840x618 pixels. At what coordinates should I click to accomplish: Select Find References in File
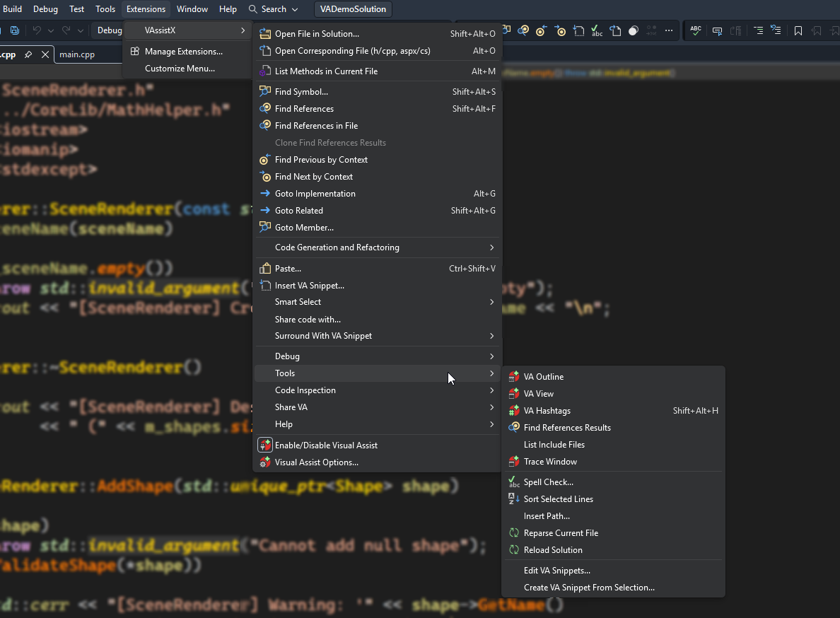377,126
